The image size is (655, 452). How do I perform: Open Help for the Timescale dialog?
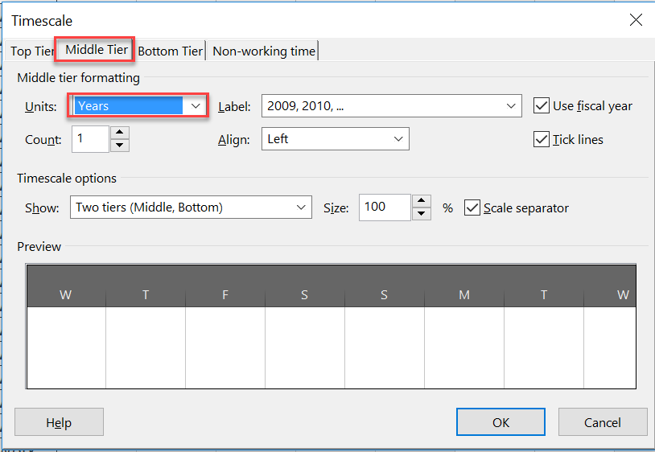59,422
